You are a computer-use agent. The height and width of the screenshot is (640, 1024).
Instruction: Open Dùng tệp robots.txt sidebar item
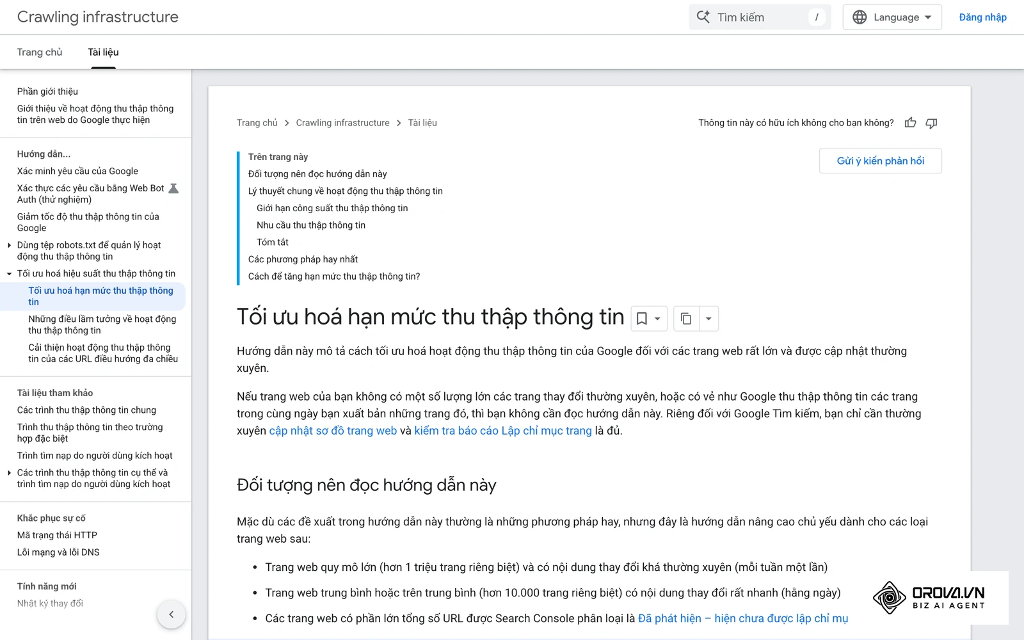89,251
